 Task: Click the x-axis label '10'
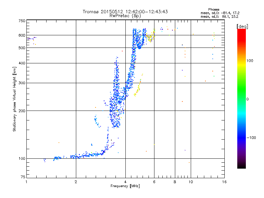(191, 182)
